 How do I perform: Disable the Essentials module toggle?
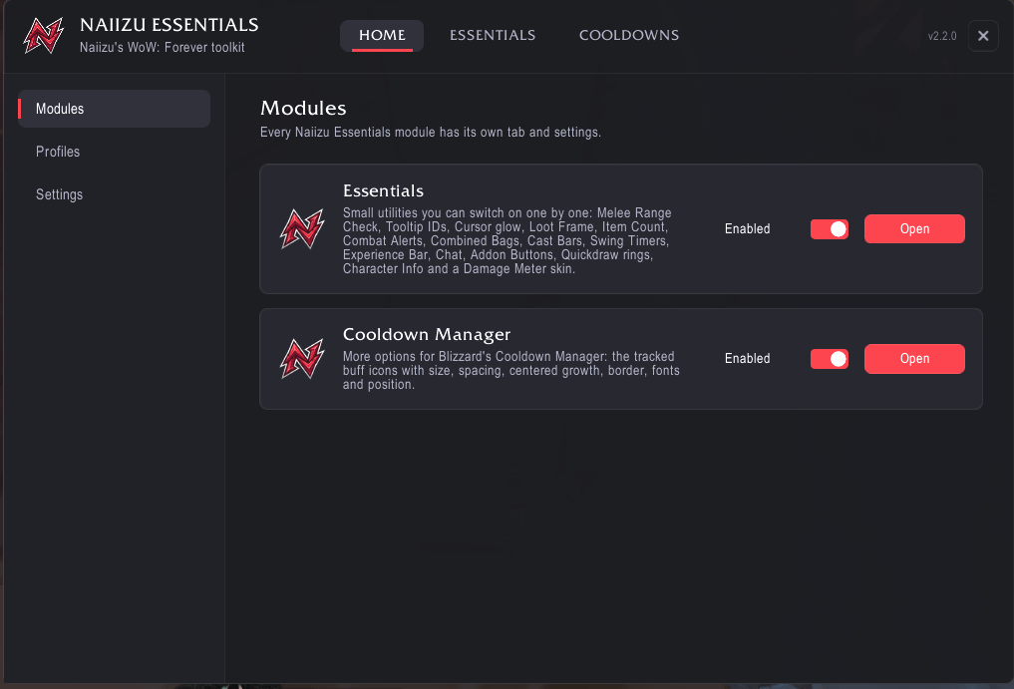pyautogui.click(x=830, y=229)
